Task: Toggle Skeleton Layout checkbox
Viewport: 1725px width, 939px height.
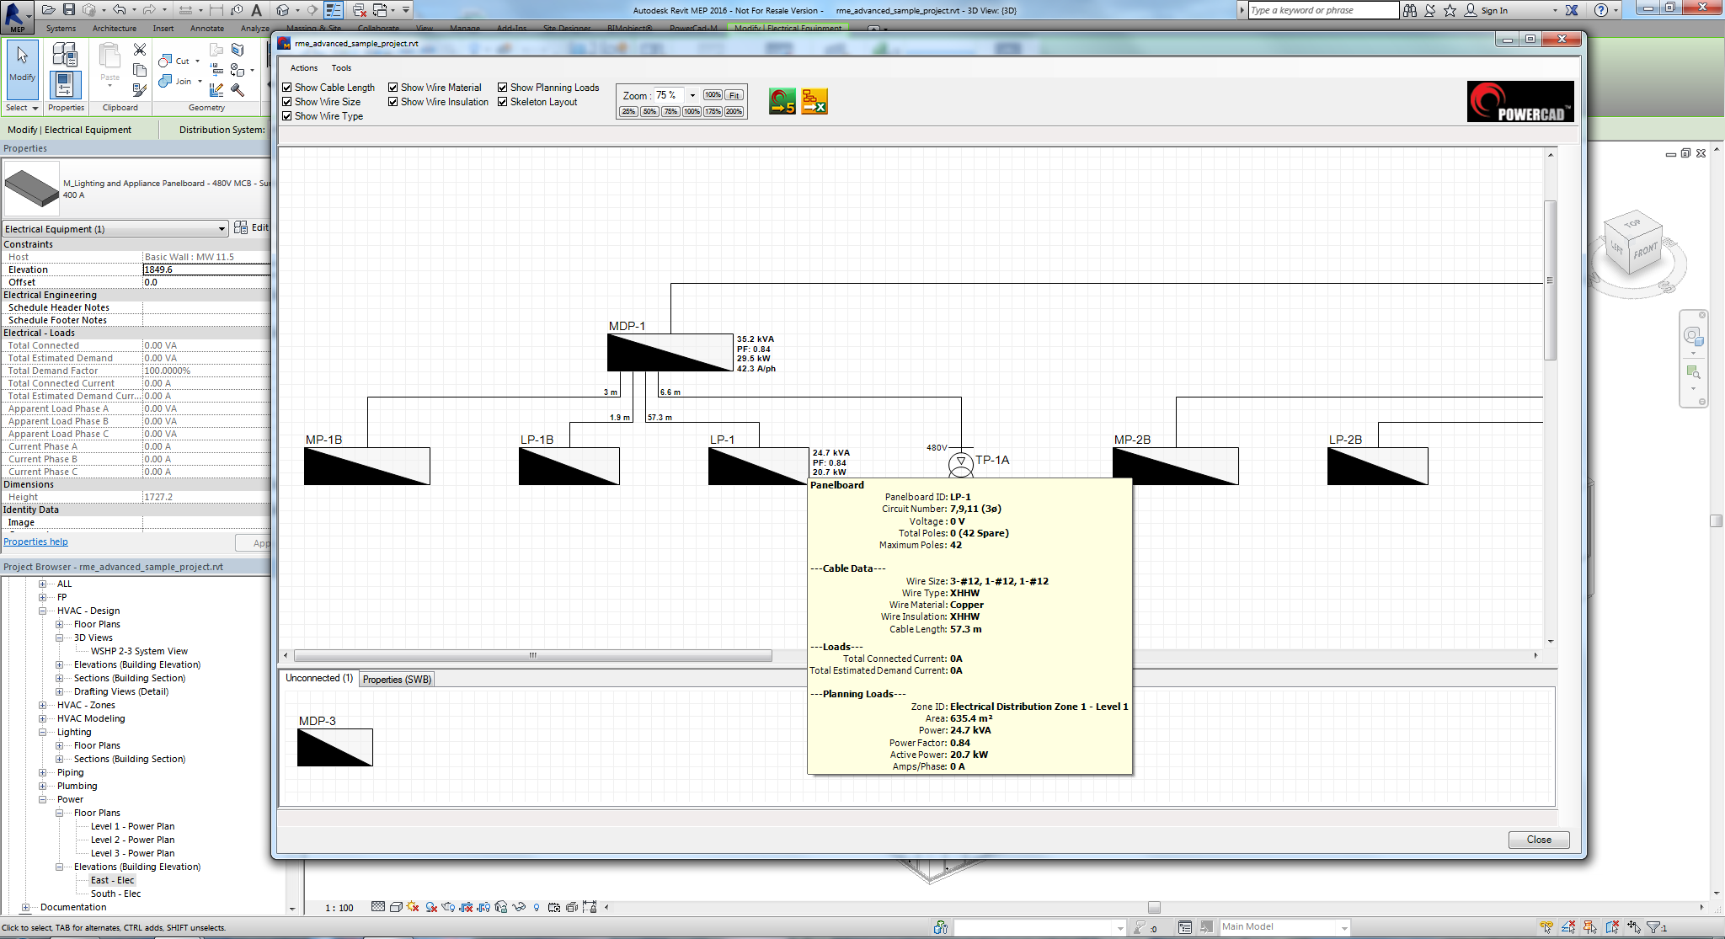Action: [x=503, y=102]
